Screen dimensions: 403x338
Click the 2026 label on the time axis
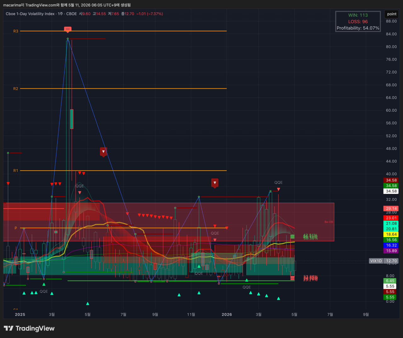click(227, 314)
